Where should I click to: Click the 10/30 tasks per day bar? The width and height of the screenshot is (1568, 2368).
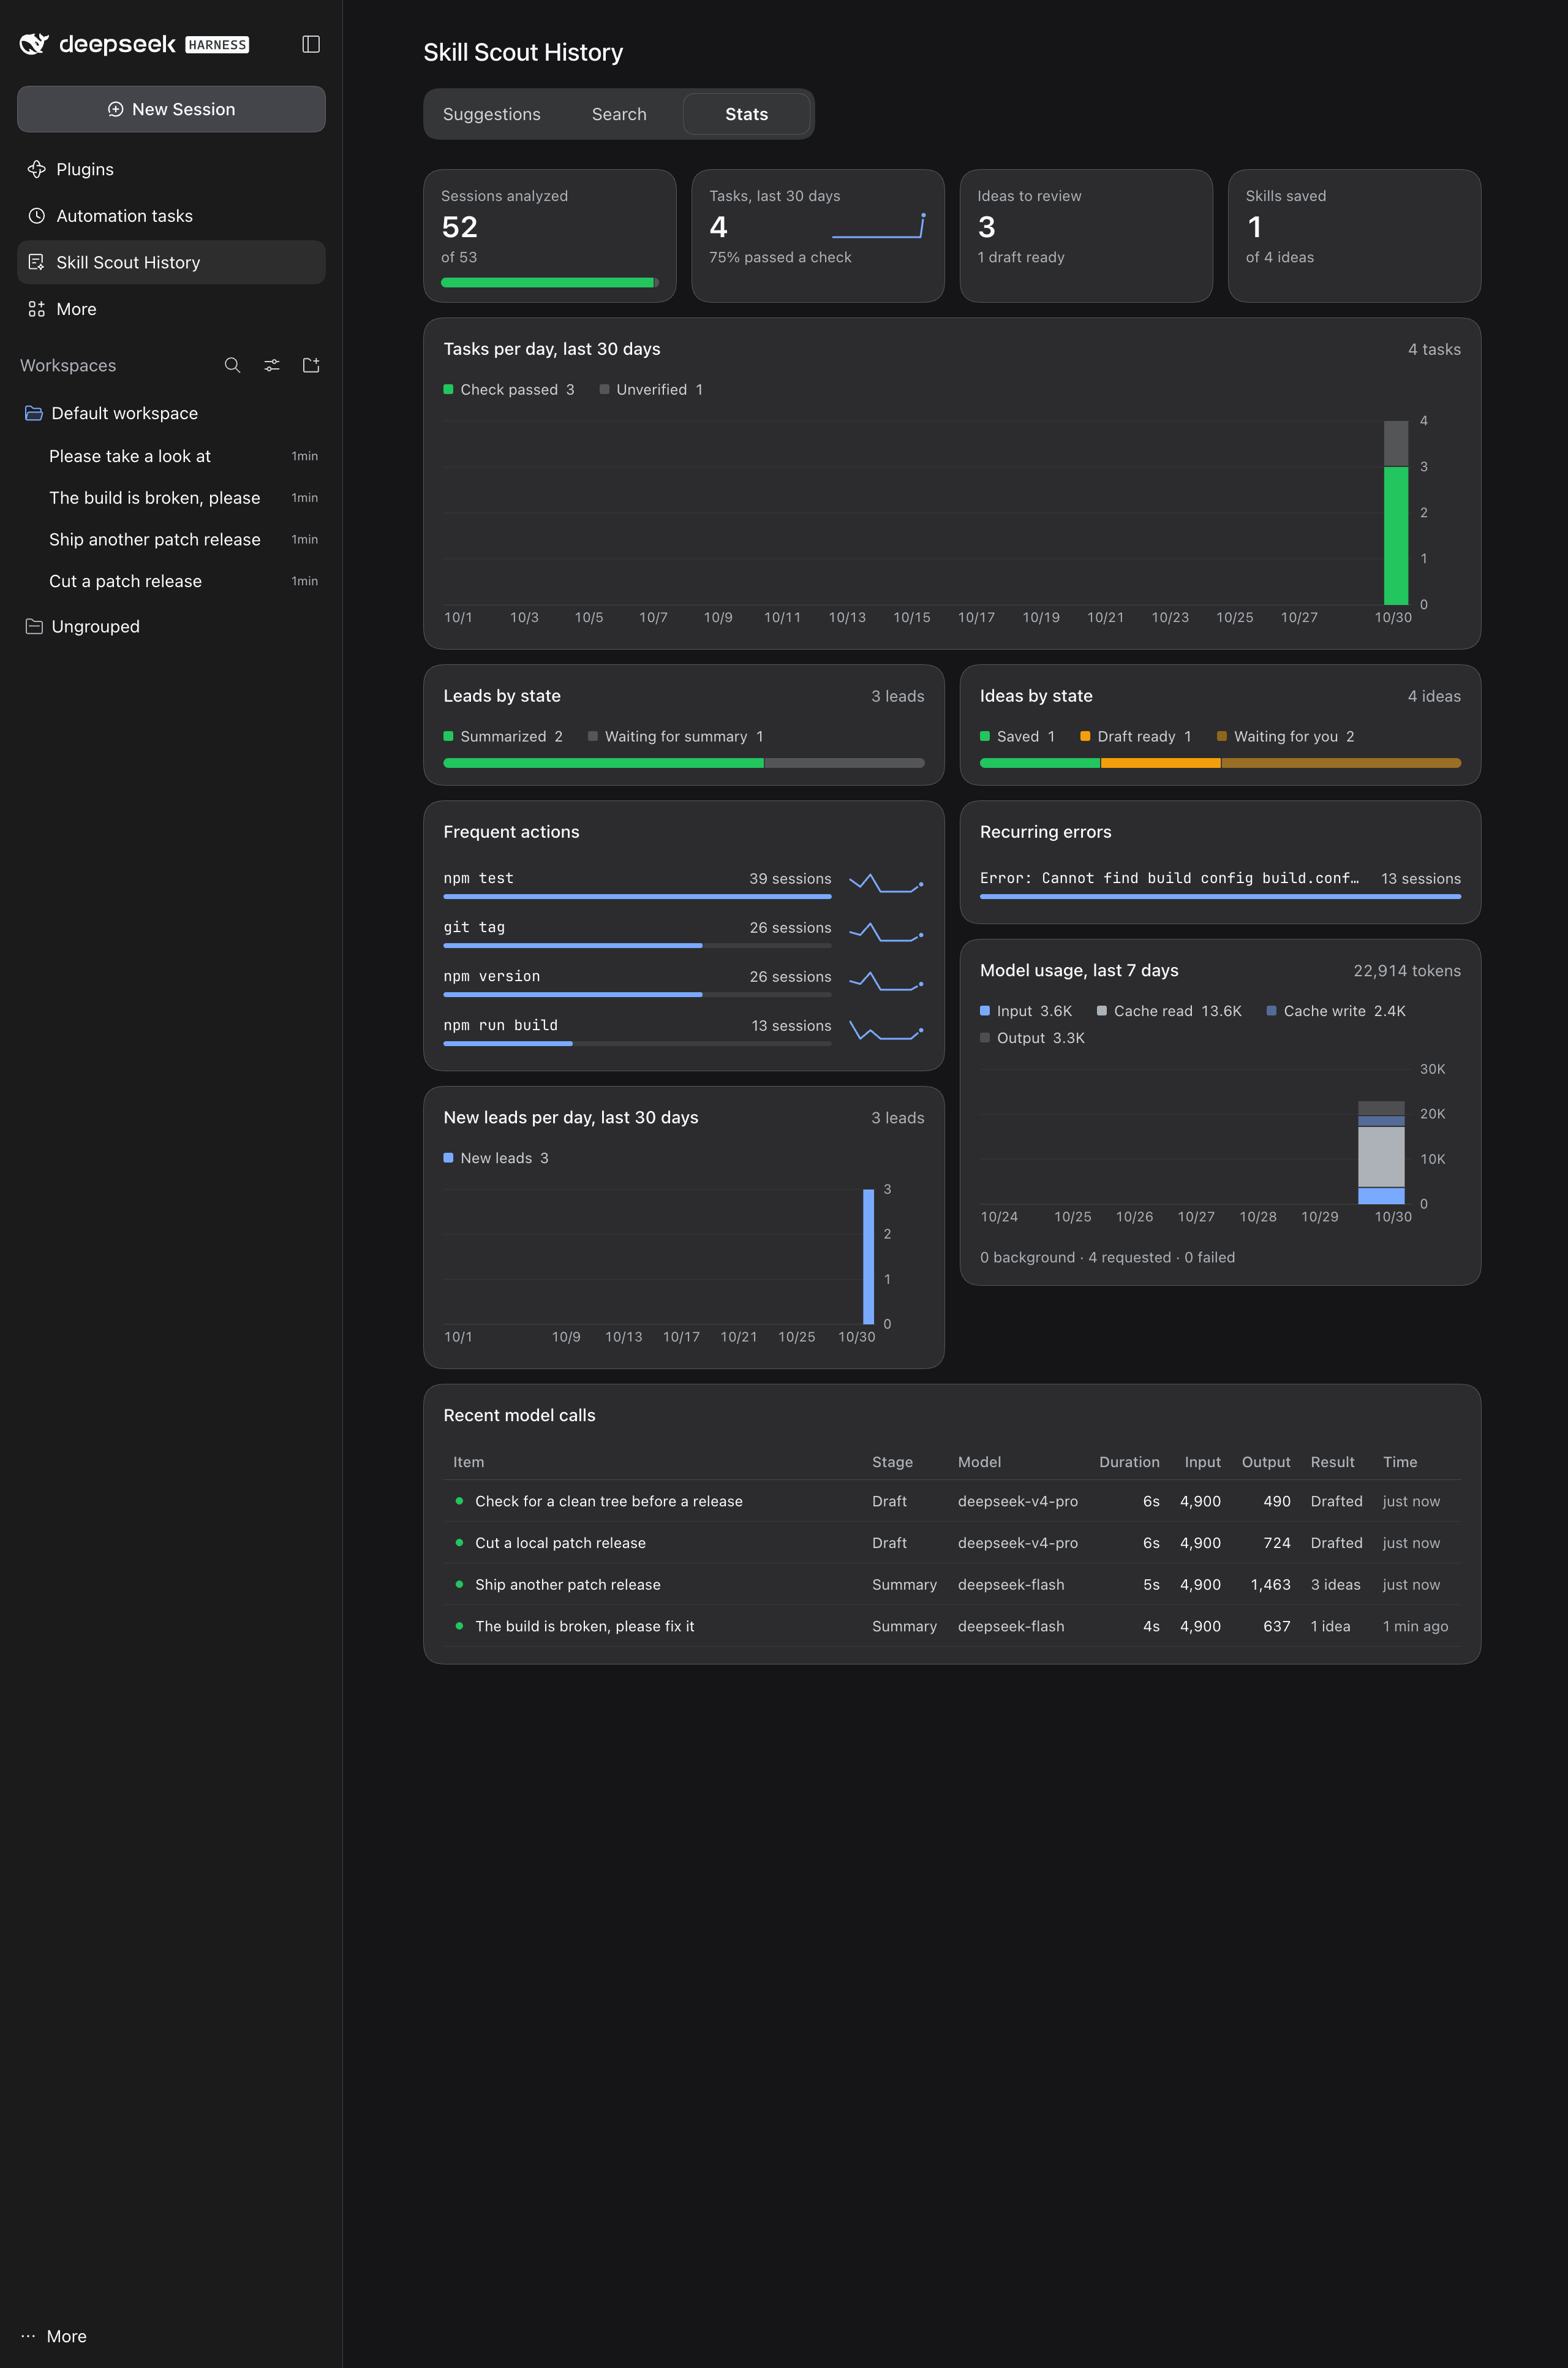[1396, 512]
